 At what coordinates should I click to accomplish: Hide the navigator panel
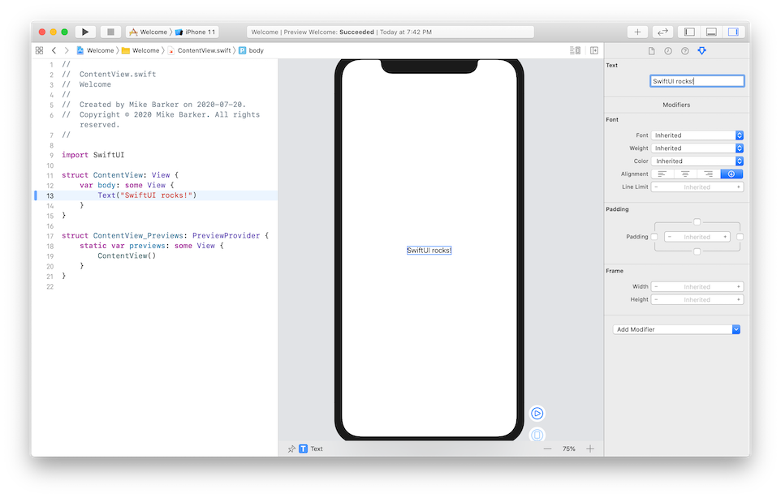[x=689, y=32]
